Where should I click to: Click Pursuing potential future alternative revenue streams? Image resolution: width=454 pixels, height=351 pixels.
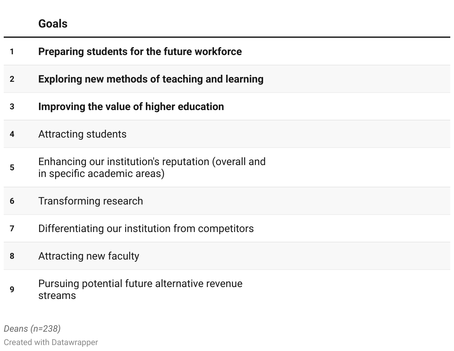[x=140, y=289]
